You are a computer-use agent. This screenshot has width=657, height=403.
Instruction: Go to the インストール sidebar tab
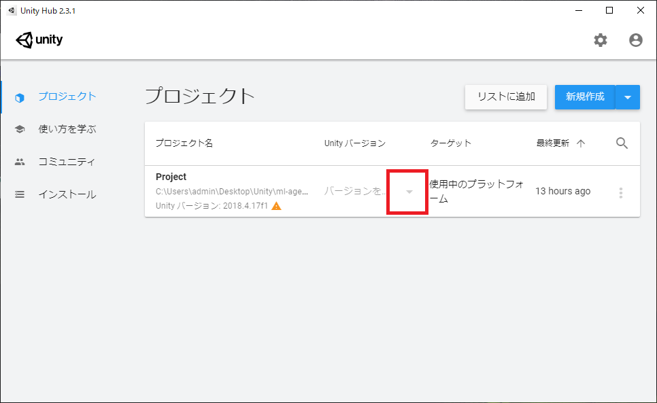pos(67,194)
